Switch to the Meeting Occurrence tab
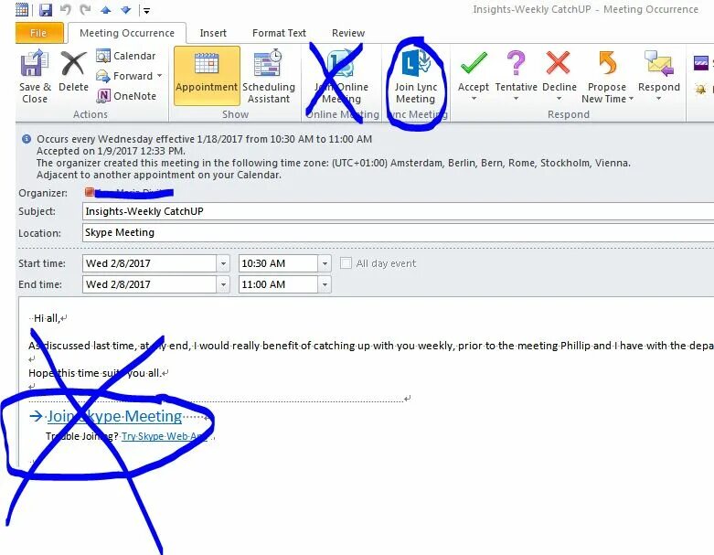The width and height of the screenshot is (714, 555). [126, 33]
